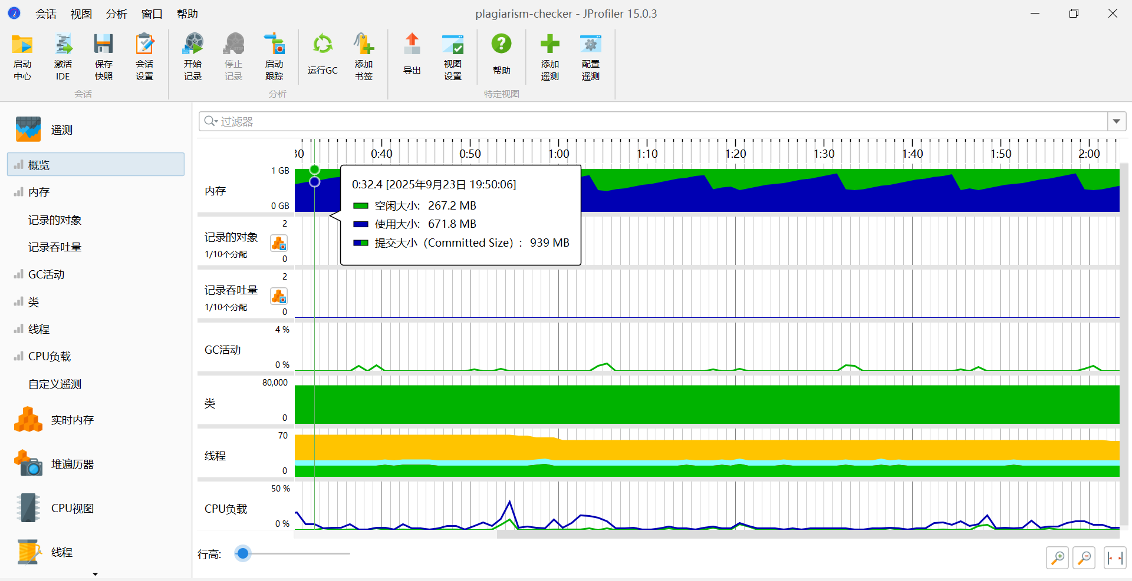Screen dimensions: 1132x581
Task: Click the 停止记录 stop recording icon
Action: (x=233, y=57)
